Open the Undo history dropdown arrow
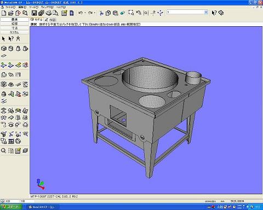The width and height of the screenshot is (263, 210). pyautogui.click(x=85, y=13)
